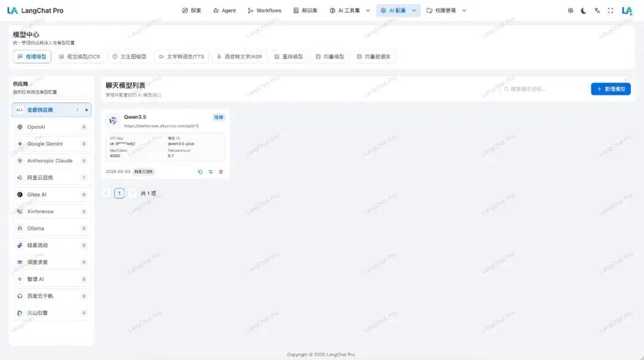Filter models by 百度云千帆 supplier

point(51,296)
